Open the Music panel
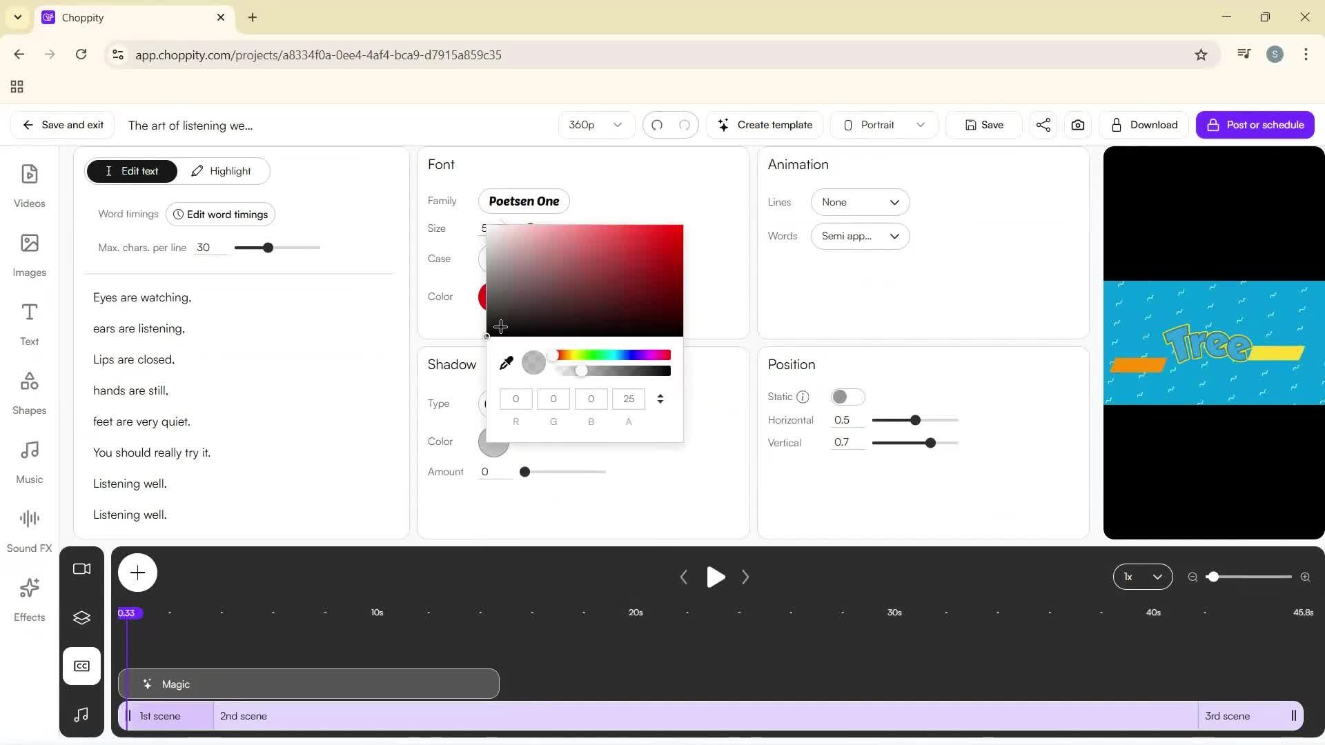Screen dimensions: 1325x745 point(29,460)
